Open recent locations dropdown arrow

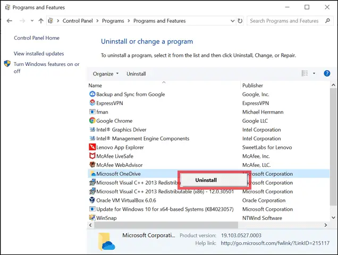32,21
